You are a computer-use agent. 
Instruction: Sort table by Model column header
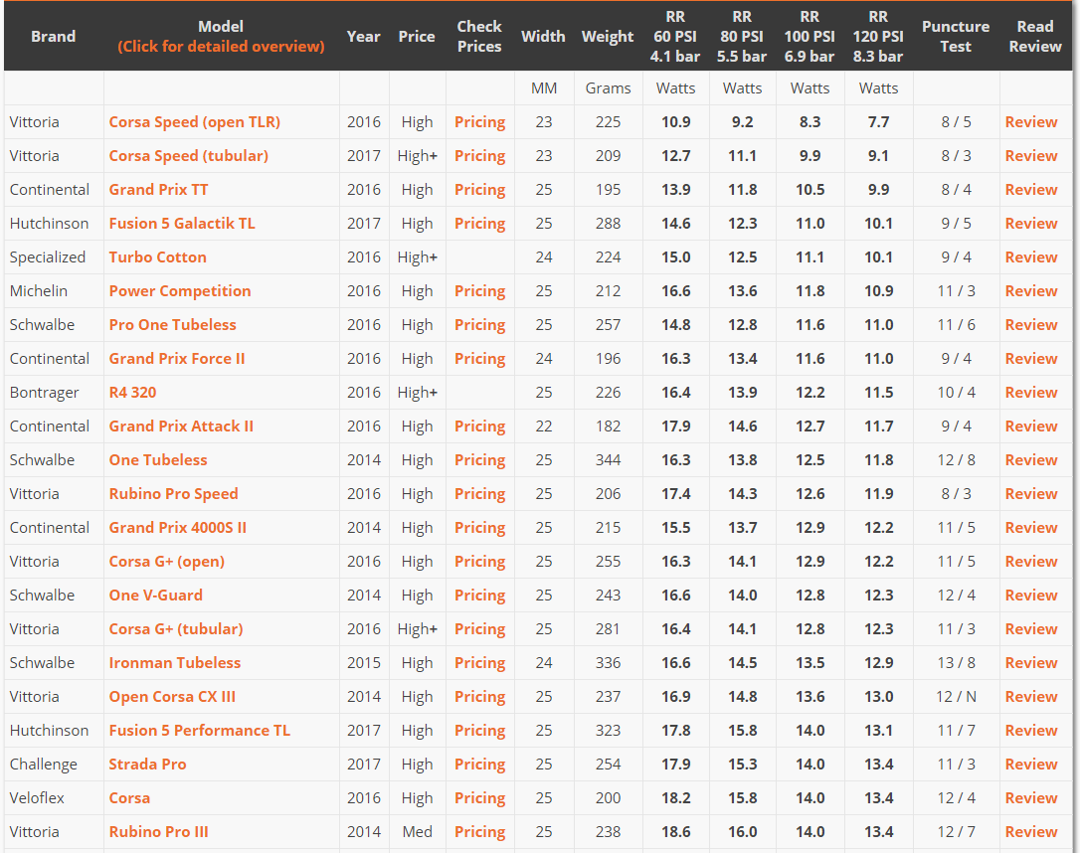tap(221, 37)
